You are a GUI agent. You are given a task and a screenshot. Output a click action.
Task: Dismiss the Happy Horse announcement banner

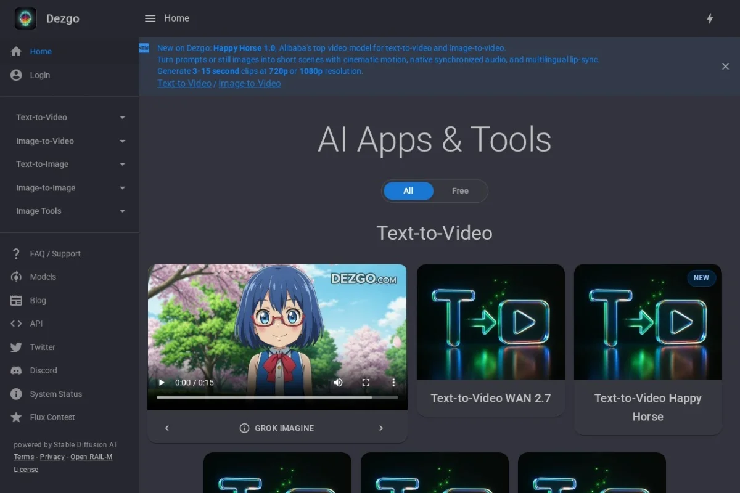point(725,67)
